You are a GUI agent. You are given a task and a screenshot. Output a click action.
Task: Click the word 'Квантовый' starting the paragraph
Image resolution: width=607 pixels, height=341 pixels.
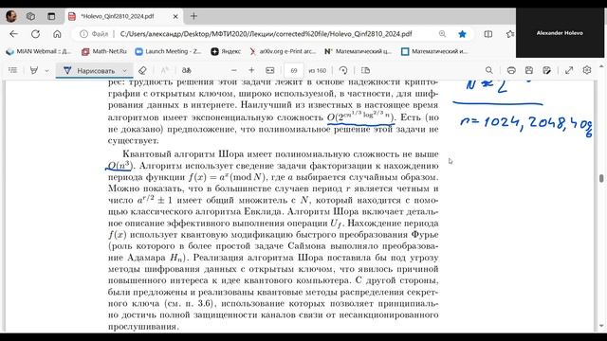pyautogui.click(x=147, y=153)
